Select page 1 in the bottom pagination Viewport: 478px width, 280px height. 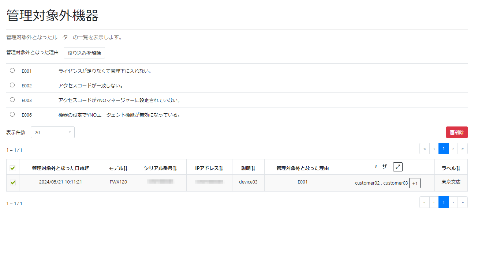tap(443, 202)
